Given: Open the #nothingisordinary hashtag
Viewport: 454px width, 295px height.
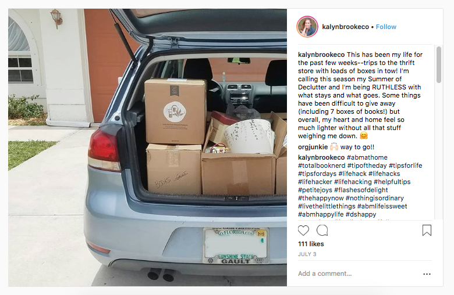Looking at the screenshot, I should pos(374,198).
